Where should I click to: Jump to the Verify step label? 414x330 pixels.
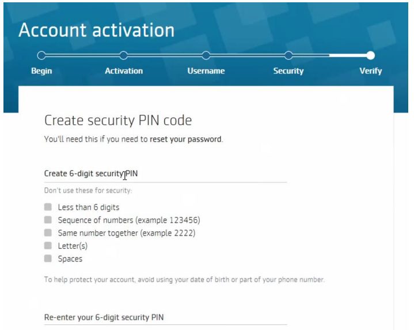(x=371, y=71)
